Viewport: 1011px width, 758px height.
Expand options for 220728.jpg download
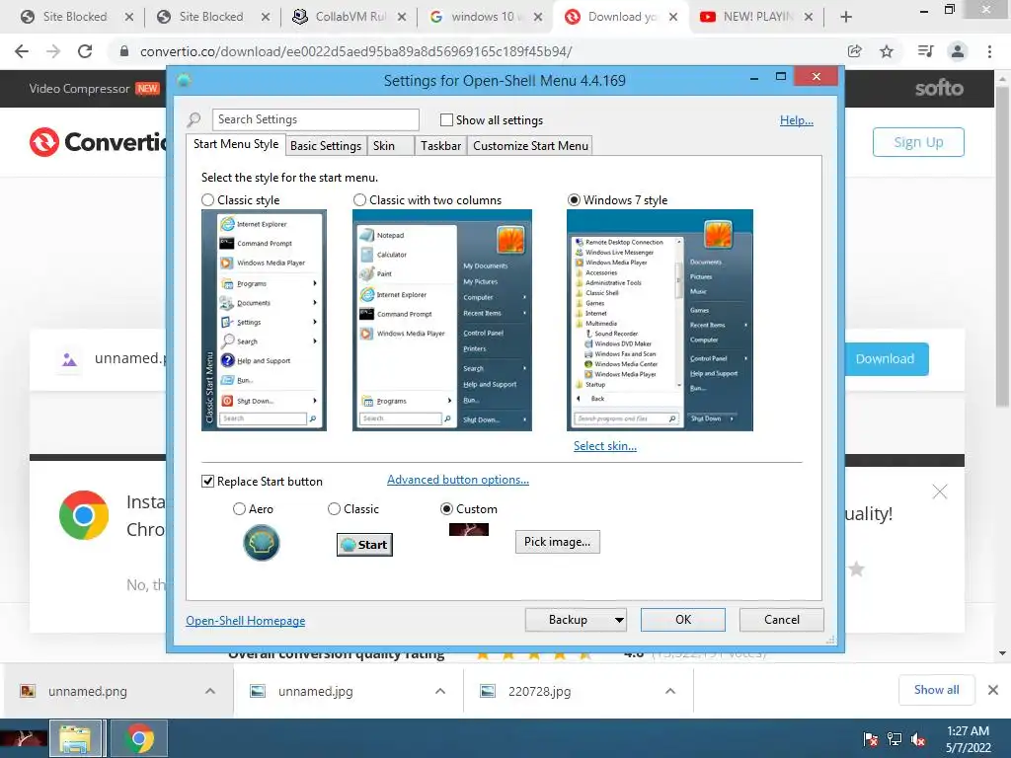[x=670, y=691]
